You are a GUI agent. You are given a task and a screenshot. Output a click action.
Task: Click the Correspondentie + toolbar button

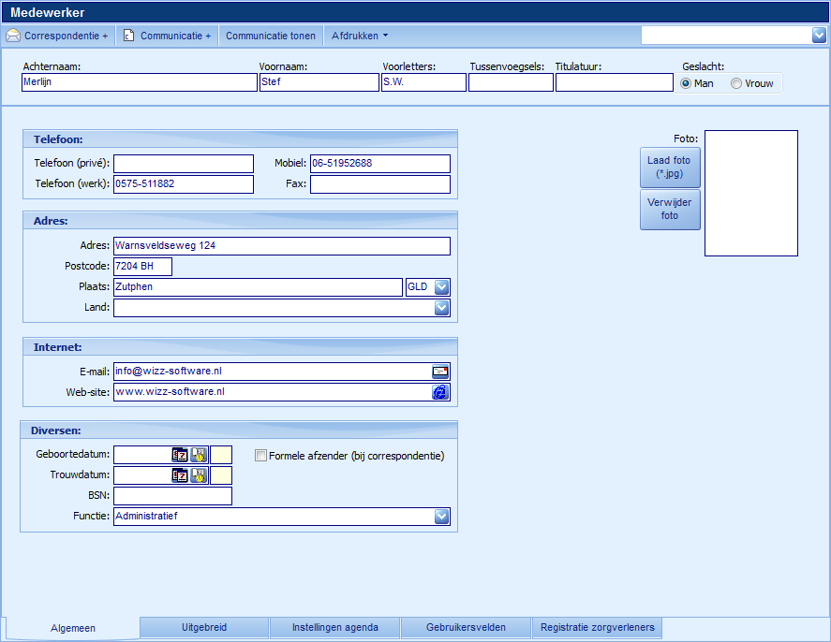pyautogui.click(x=57, y=36)
